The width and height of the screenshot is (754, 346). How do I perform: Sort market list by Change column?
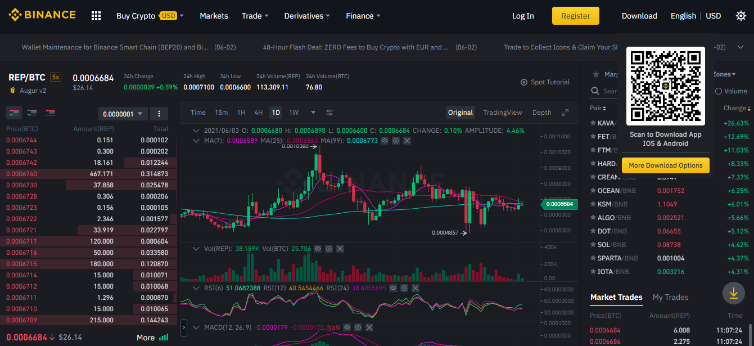[x=737, y=108]
